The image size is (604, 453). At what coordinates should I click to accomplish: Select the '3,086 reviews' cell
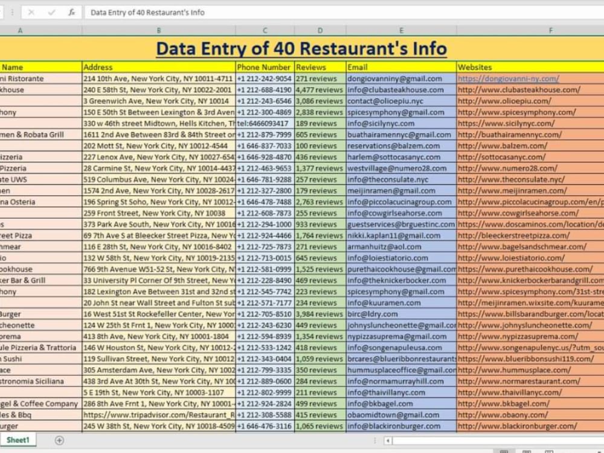tap(320, 101)
